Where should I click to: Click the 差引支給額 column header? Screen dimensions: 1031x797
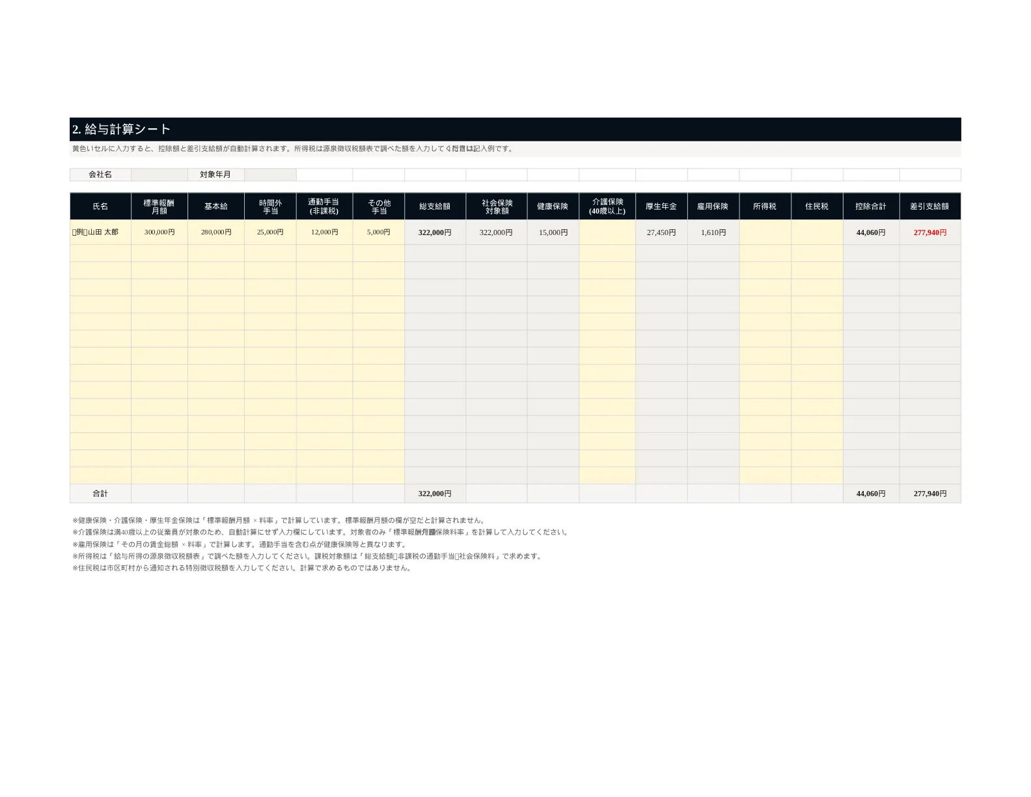pos(929,206)
